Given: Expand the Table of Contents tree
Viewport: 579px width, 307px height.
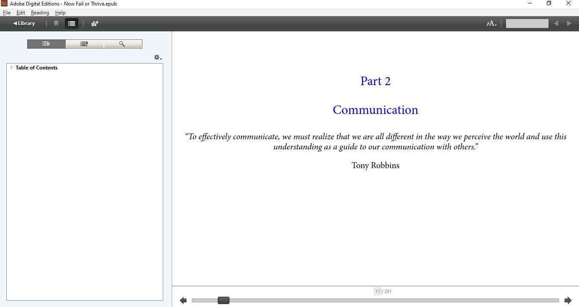Looking at the screenshot, I should pyautogui.click(x=12, y=68).
